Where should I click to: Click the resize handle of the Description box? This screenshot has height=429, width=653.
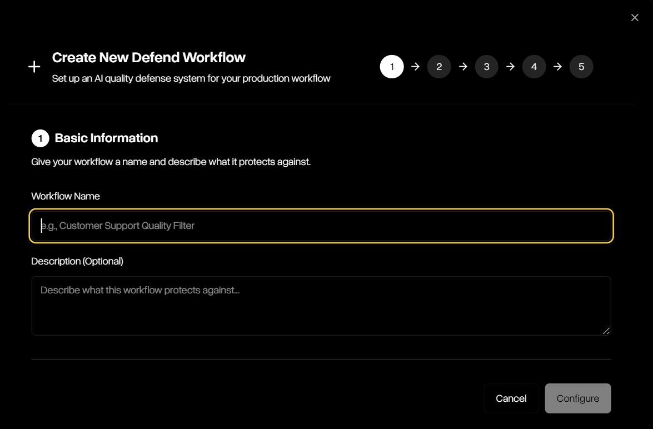click(606, 331)
